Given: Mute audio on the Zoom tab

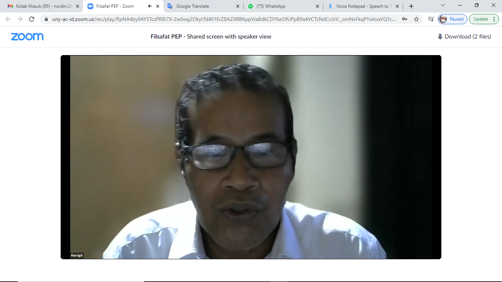Looking at the screenshot, I should pyautogui.click(x=150, y=6).
